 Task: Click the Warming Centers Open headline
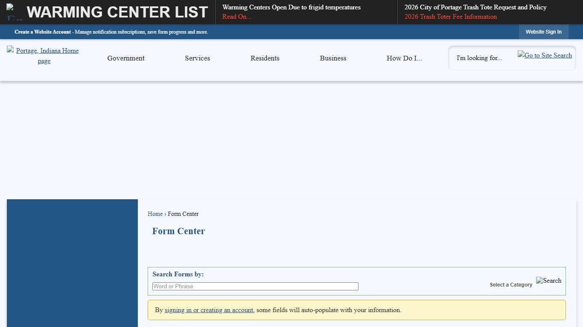pos(291,7)
